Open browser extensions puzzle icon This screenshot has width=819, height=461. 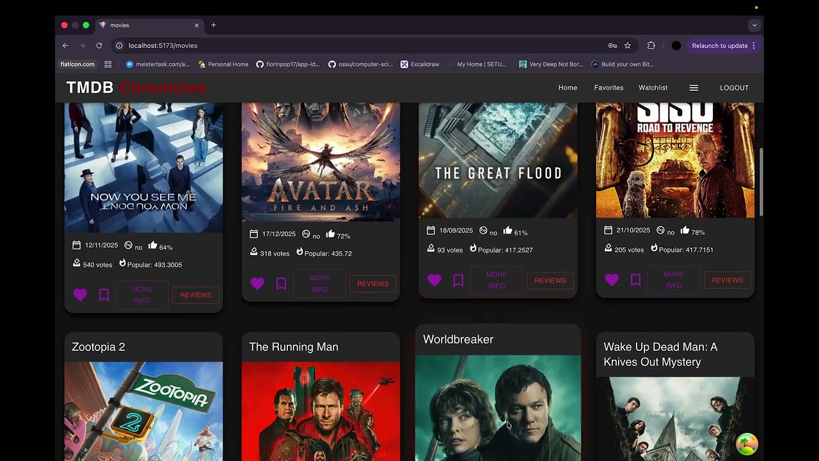(x=651, y=45)
